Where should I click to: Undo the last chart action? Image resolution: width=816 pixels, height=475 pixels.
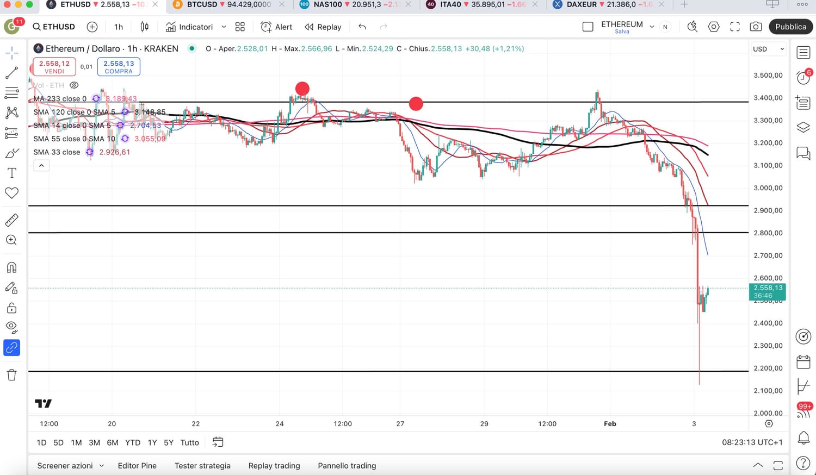pos(362,27)
